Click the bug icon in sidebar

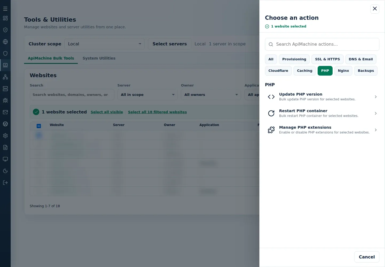(x=5, y=100)
